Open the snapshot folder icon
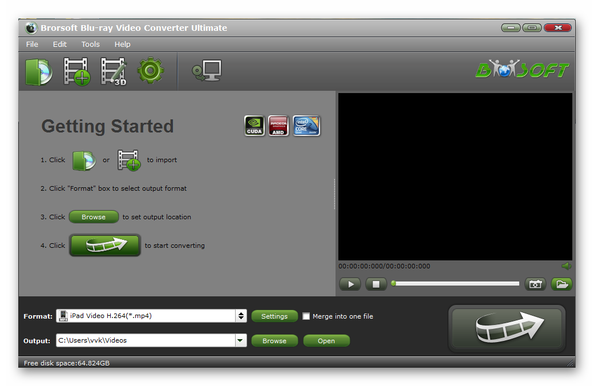Screen dimensions: 594x386 click(562, 284)
